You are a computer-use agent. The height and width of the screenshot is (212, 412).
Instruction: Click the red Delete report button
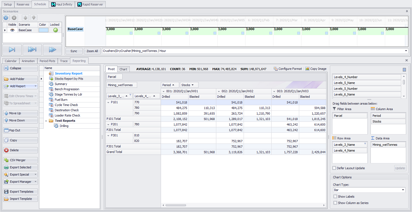click(21, 150)
